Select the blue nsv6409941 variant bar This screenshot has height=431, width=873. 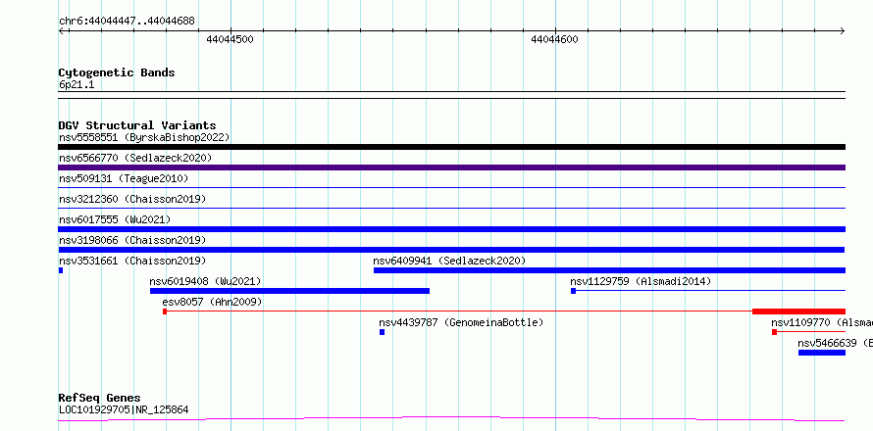(x=610, y=270)
